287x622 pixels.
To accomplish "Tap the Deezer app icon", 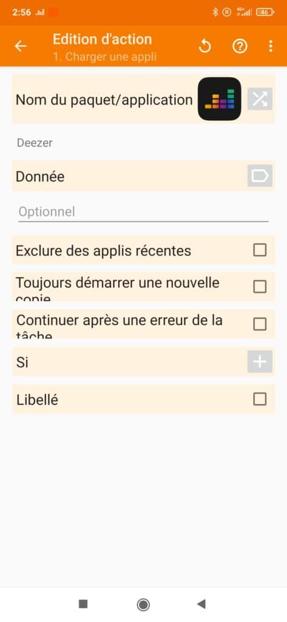I will tap(219, 99).
